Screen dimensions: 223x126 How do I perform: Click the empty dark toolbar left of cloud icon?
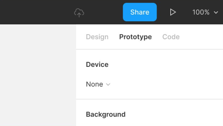(36, 12)
